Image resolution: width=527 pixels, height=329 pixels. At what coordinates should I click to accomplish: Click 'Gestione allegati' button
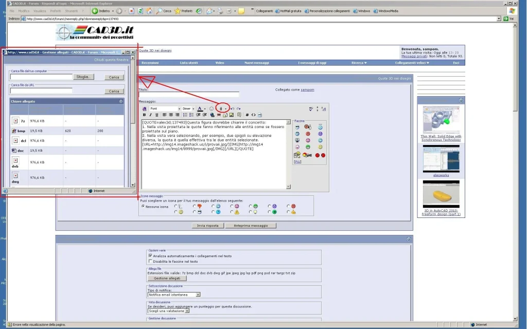(x=167, y=278)
